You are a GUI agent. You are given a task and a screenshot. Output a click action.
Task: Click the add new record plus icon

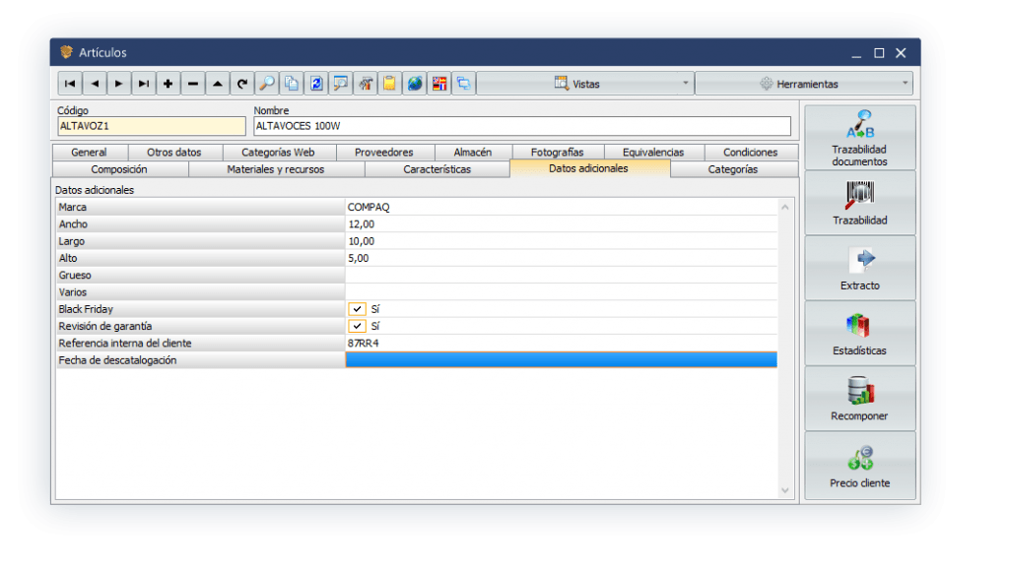click(168, 84)
